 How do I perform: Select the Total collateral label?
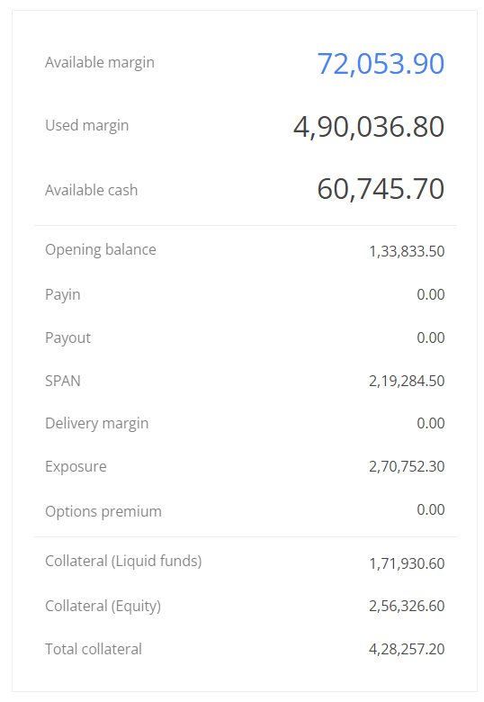pyautogui.click(x=94, y=649)
